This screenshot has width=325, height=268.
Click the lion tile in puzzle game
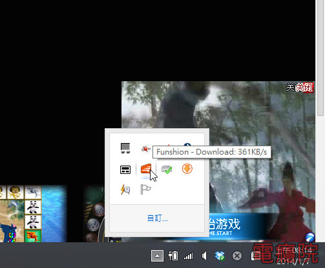coord(15,192)
